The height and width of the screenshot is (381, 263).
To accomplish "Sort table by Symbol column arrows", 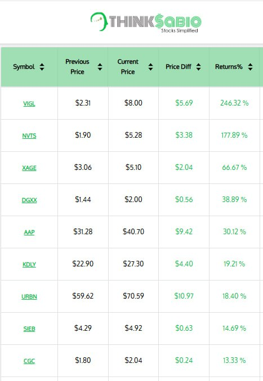I will (42, 67).
